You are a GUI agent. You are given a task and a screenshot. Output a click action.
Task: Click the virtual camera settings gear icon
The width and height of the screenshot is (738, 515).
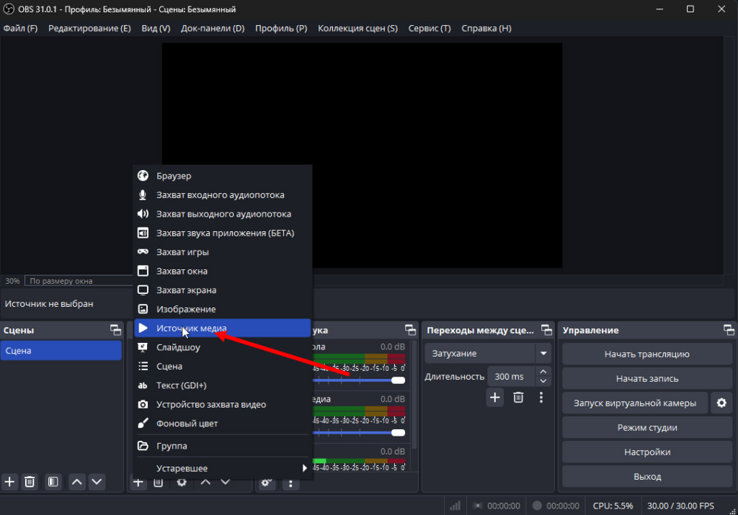[x=721, y=403]
